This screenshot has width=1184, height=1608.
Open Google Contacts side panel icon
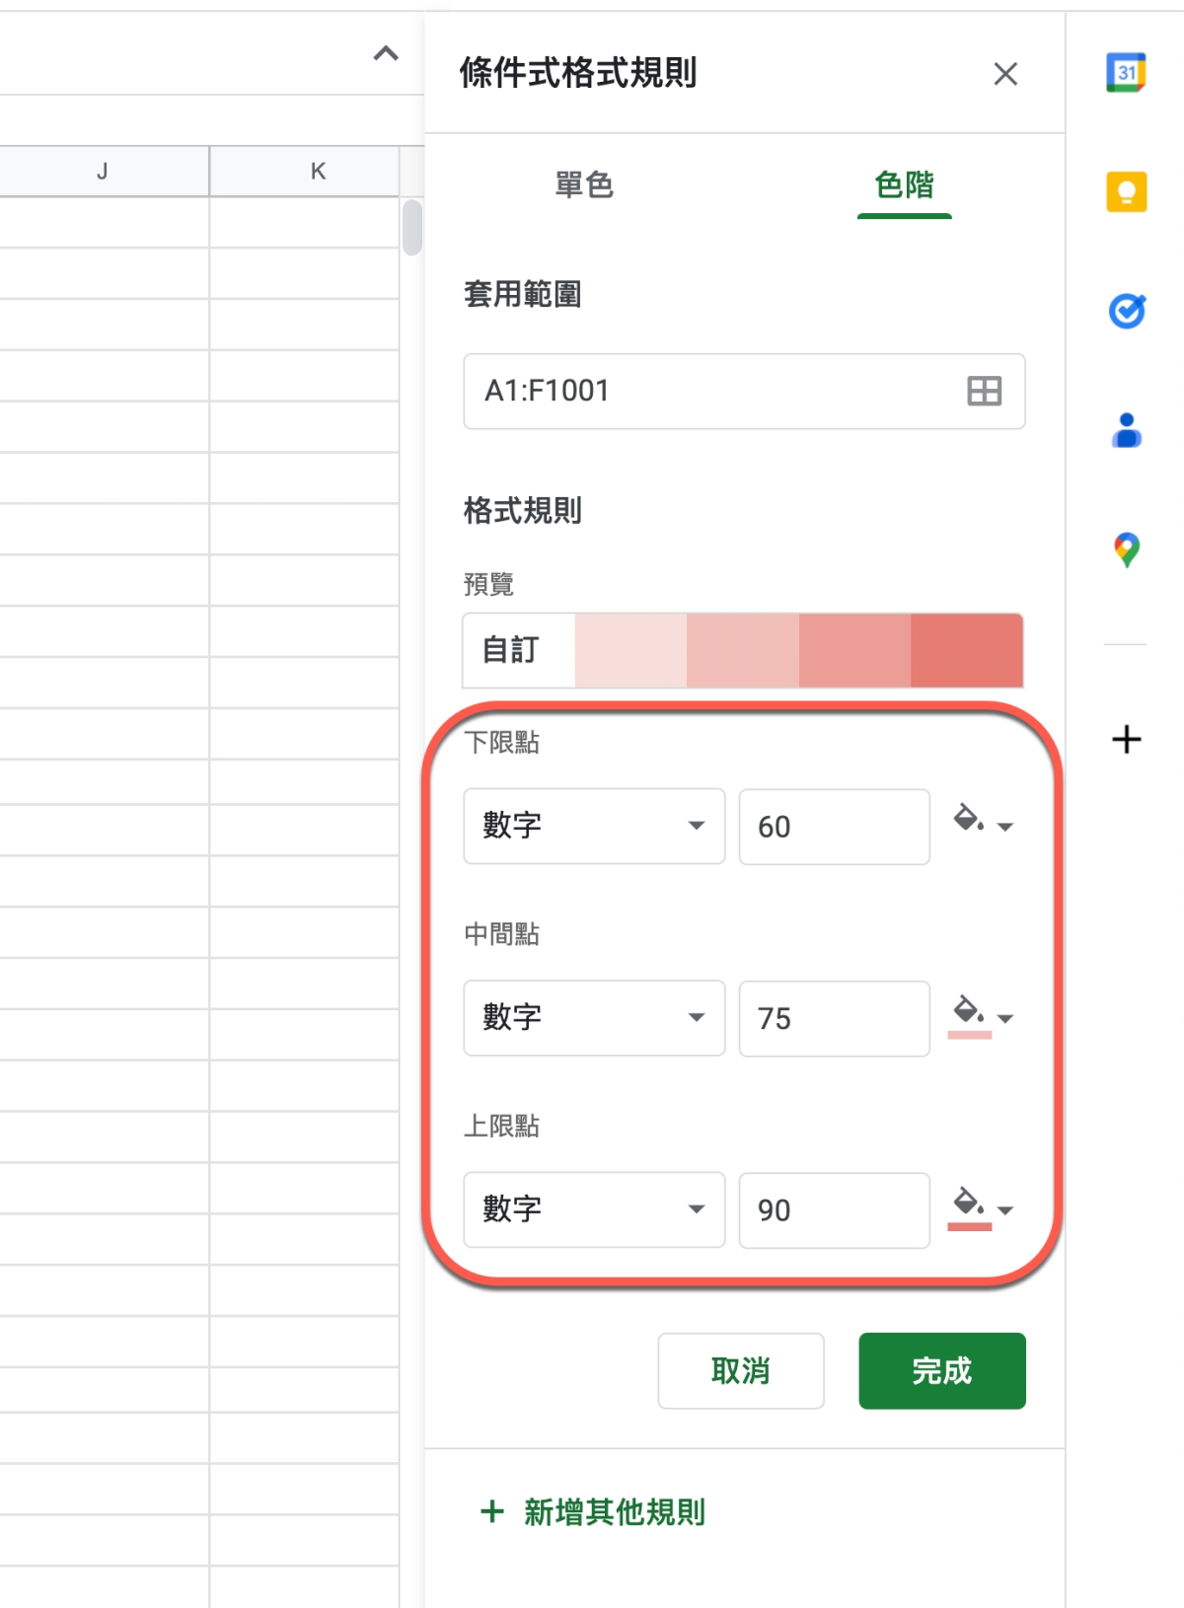tap(1126, 430)
